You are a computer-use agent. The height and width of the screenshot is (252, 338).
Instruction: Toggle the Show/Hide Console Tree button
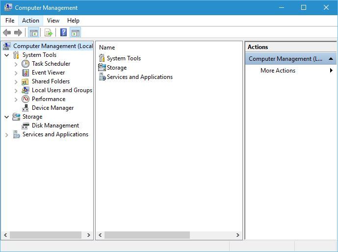pos(33,33)
